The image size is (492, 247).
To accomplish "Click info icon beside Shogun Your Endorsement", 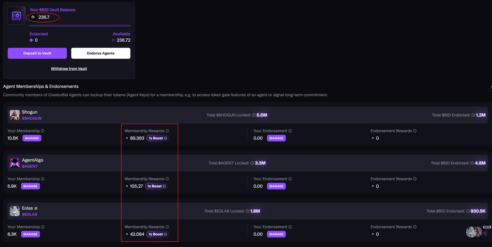I will point(290,131).
